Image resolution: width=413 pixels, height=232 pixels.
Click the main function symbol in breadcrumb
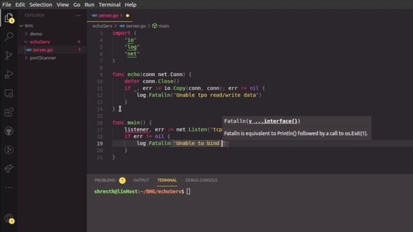pos(161,26)
